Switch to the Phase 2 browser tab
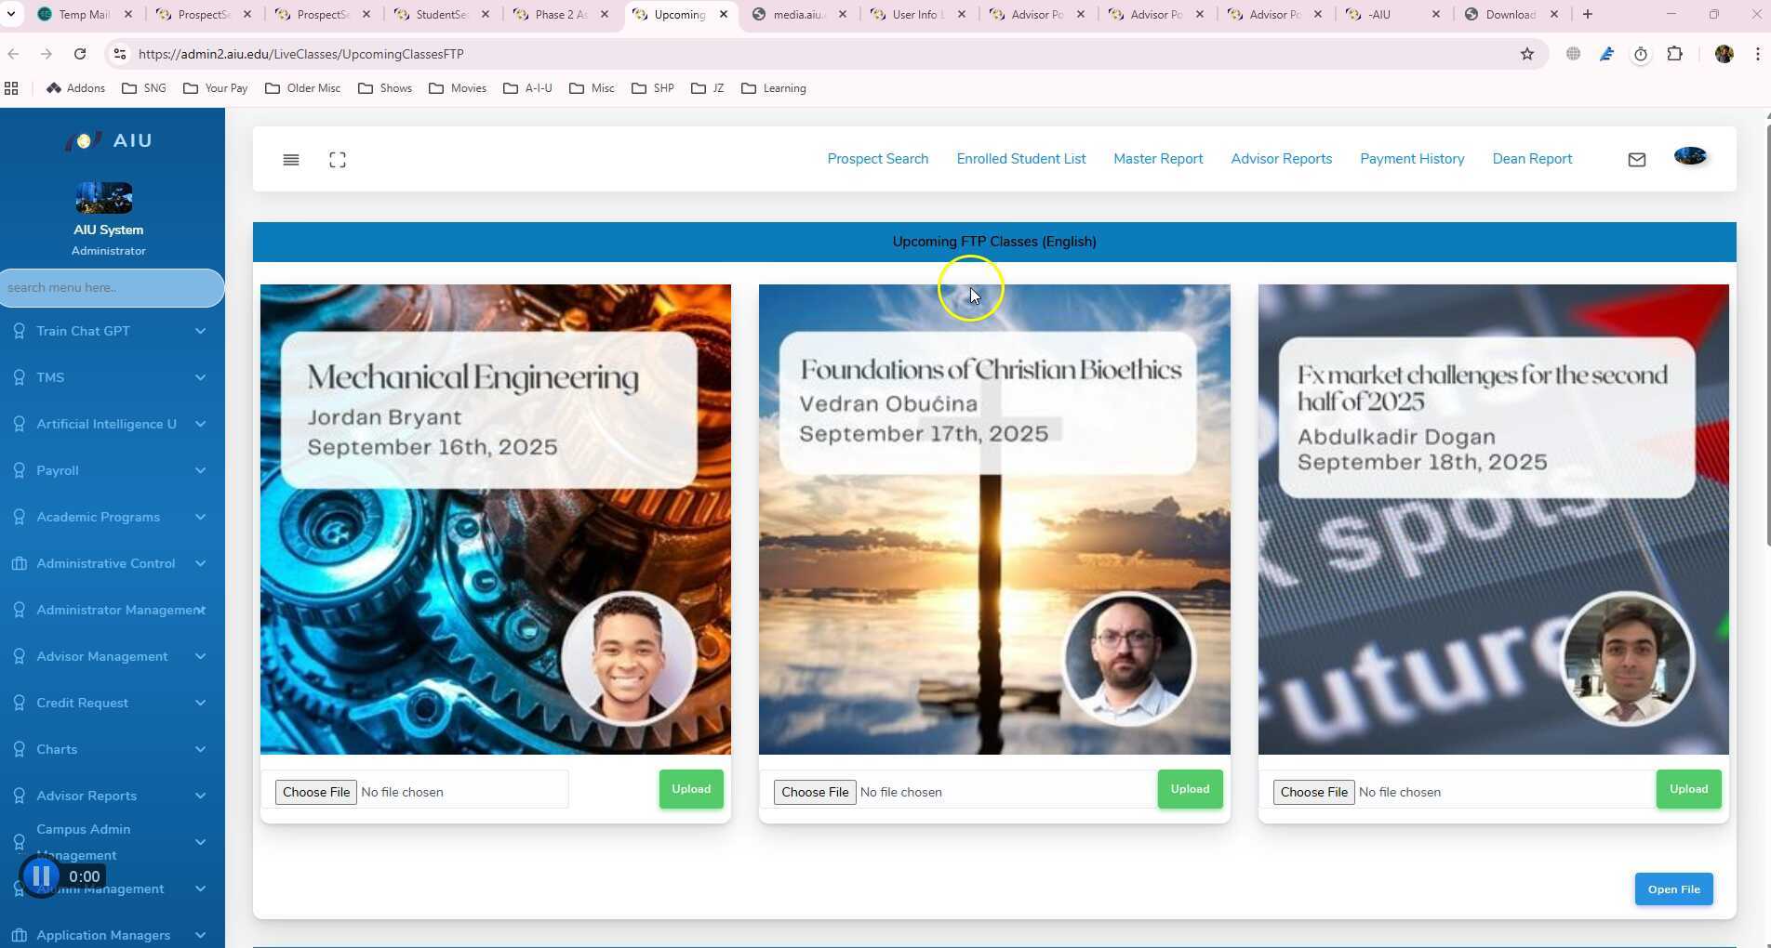This screenshot has height=948, width=1771. 560,14
